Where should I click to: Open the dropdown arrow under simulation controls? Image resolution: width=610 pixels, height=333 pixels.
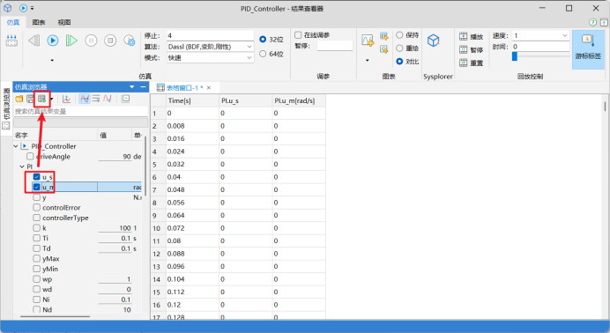click(x=52, y=60)
